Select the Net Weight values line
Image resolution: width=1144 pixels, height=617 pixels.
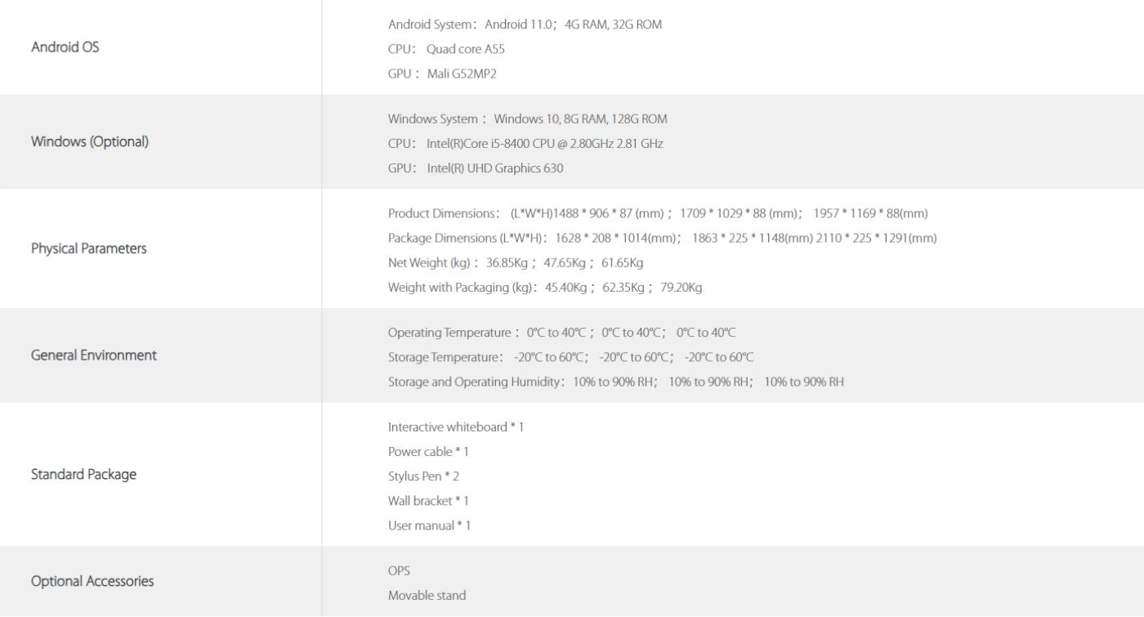pos(516,262)
